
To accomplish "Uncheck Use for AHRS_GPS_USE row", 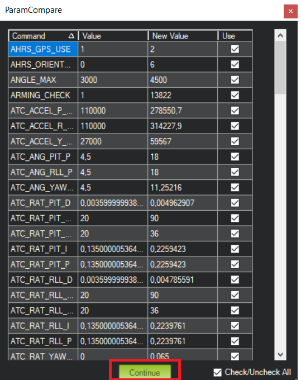I will coord(235,49).
